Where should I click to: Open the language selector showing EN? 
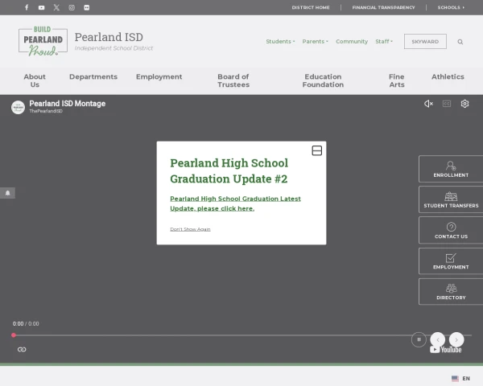pos(460,378)
